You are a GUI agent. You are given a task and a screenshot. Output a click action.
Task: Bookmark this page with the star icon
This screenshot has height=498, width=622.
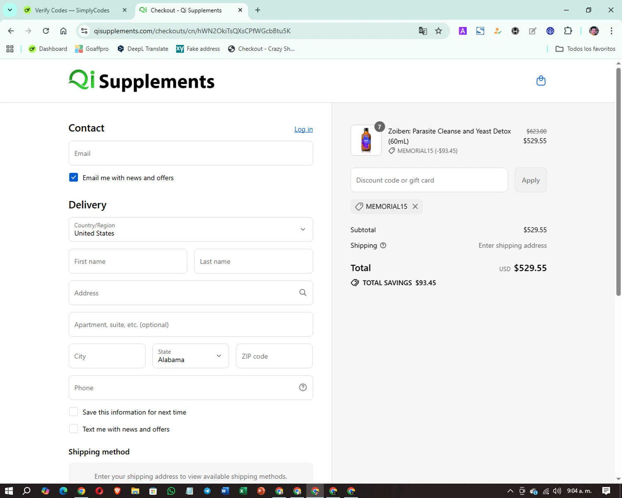(x=438, y=31)
